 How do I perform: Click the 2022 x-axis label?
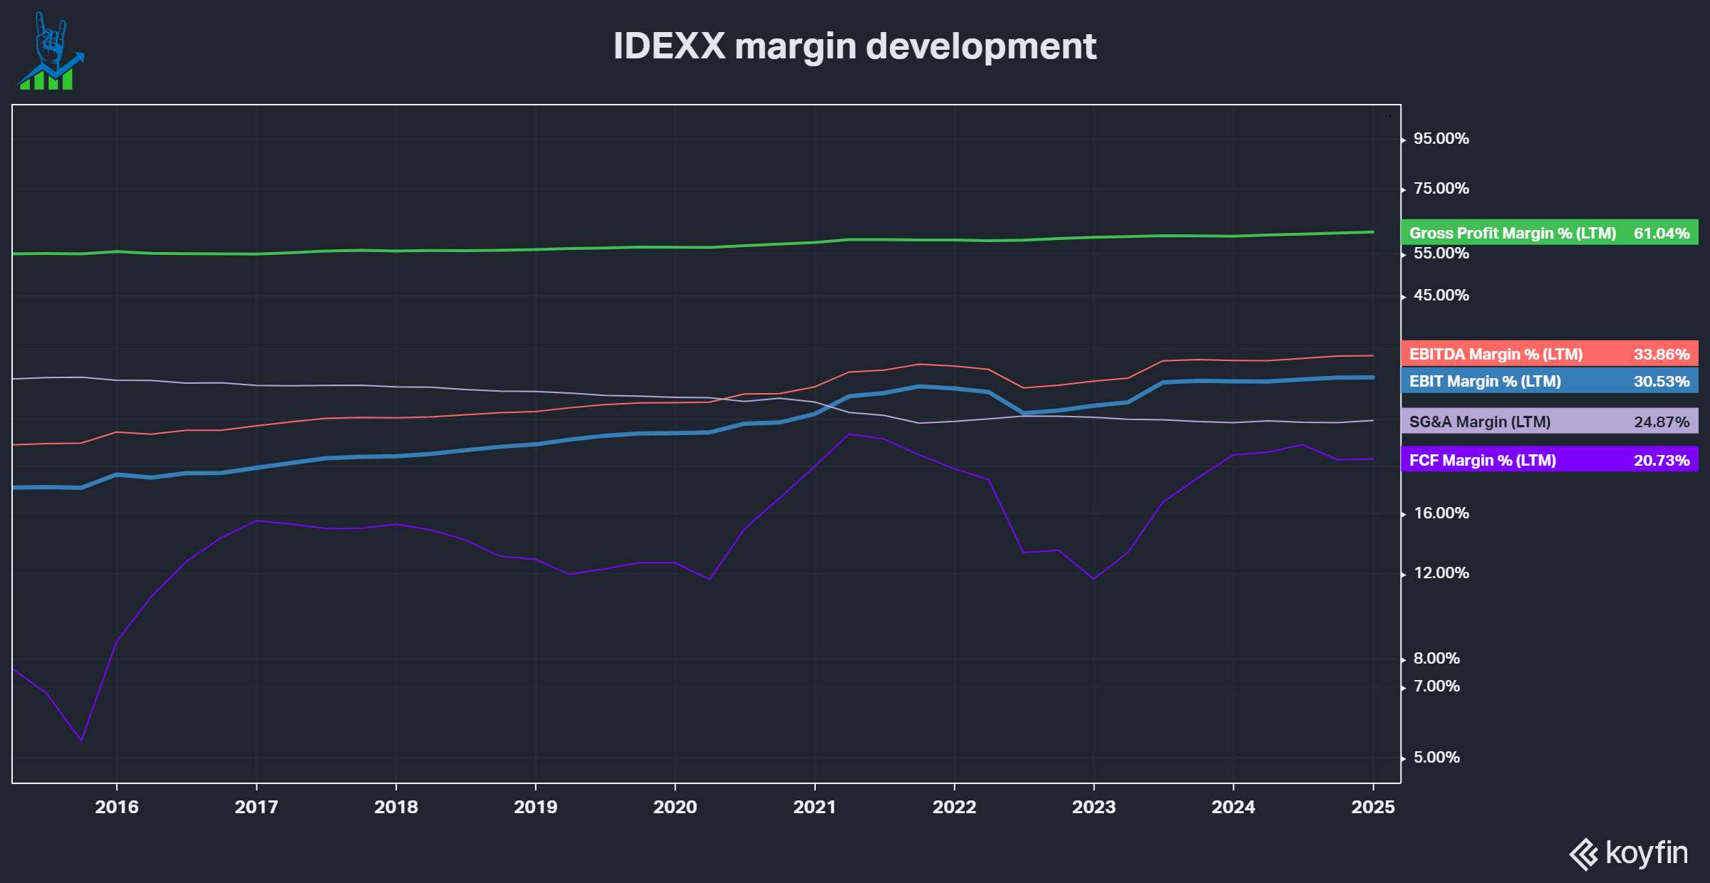pyautogui.click(x=955, y=807)
